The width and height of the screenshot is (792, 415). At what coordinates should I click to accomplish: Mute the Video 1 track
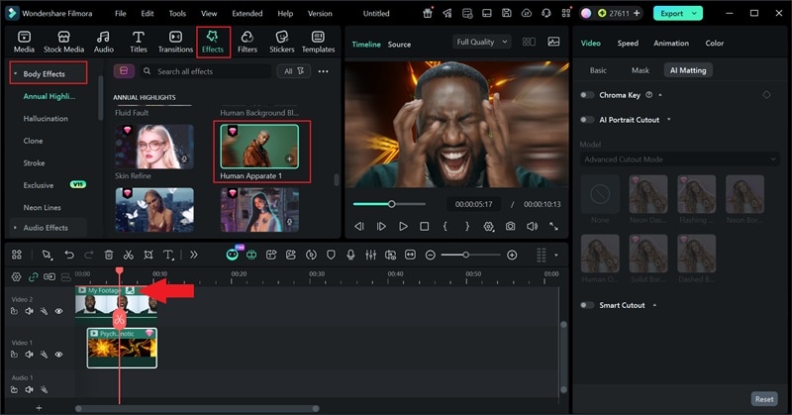(x=30, y=355)
